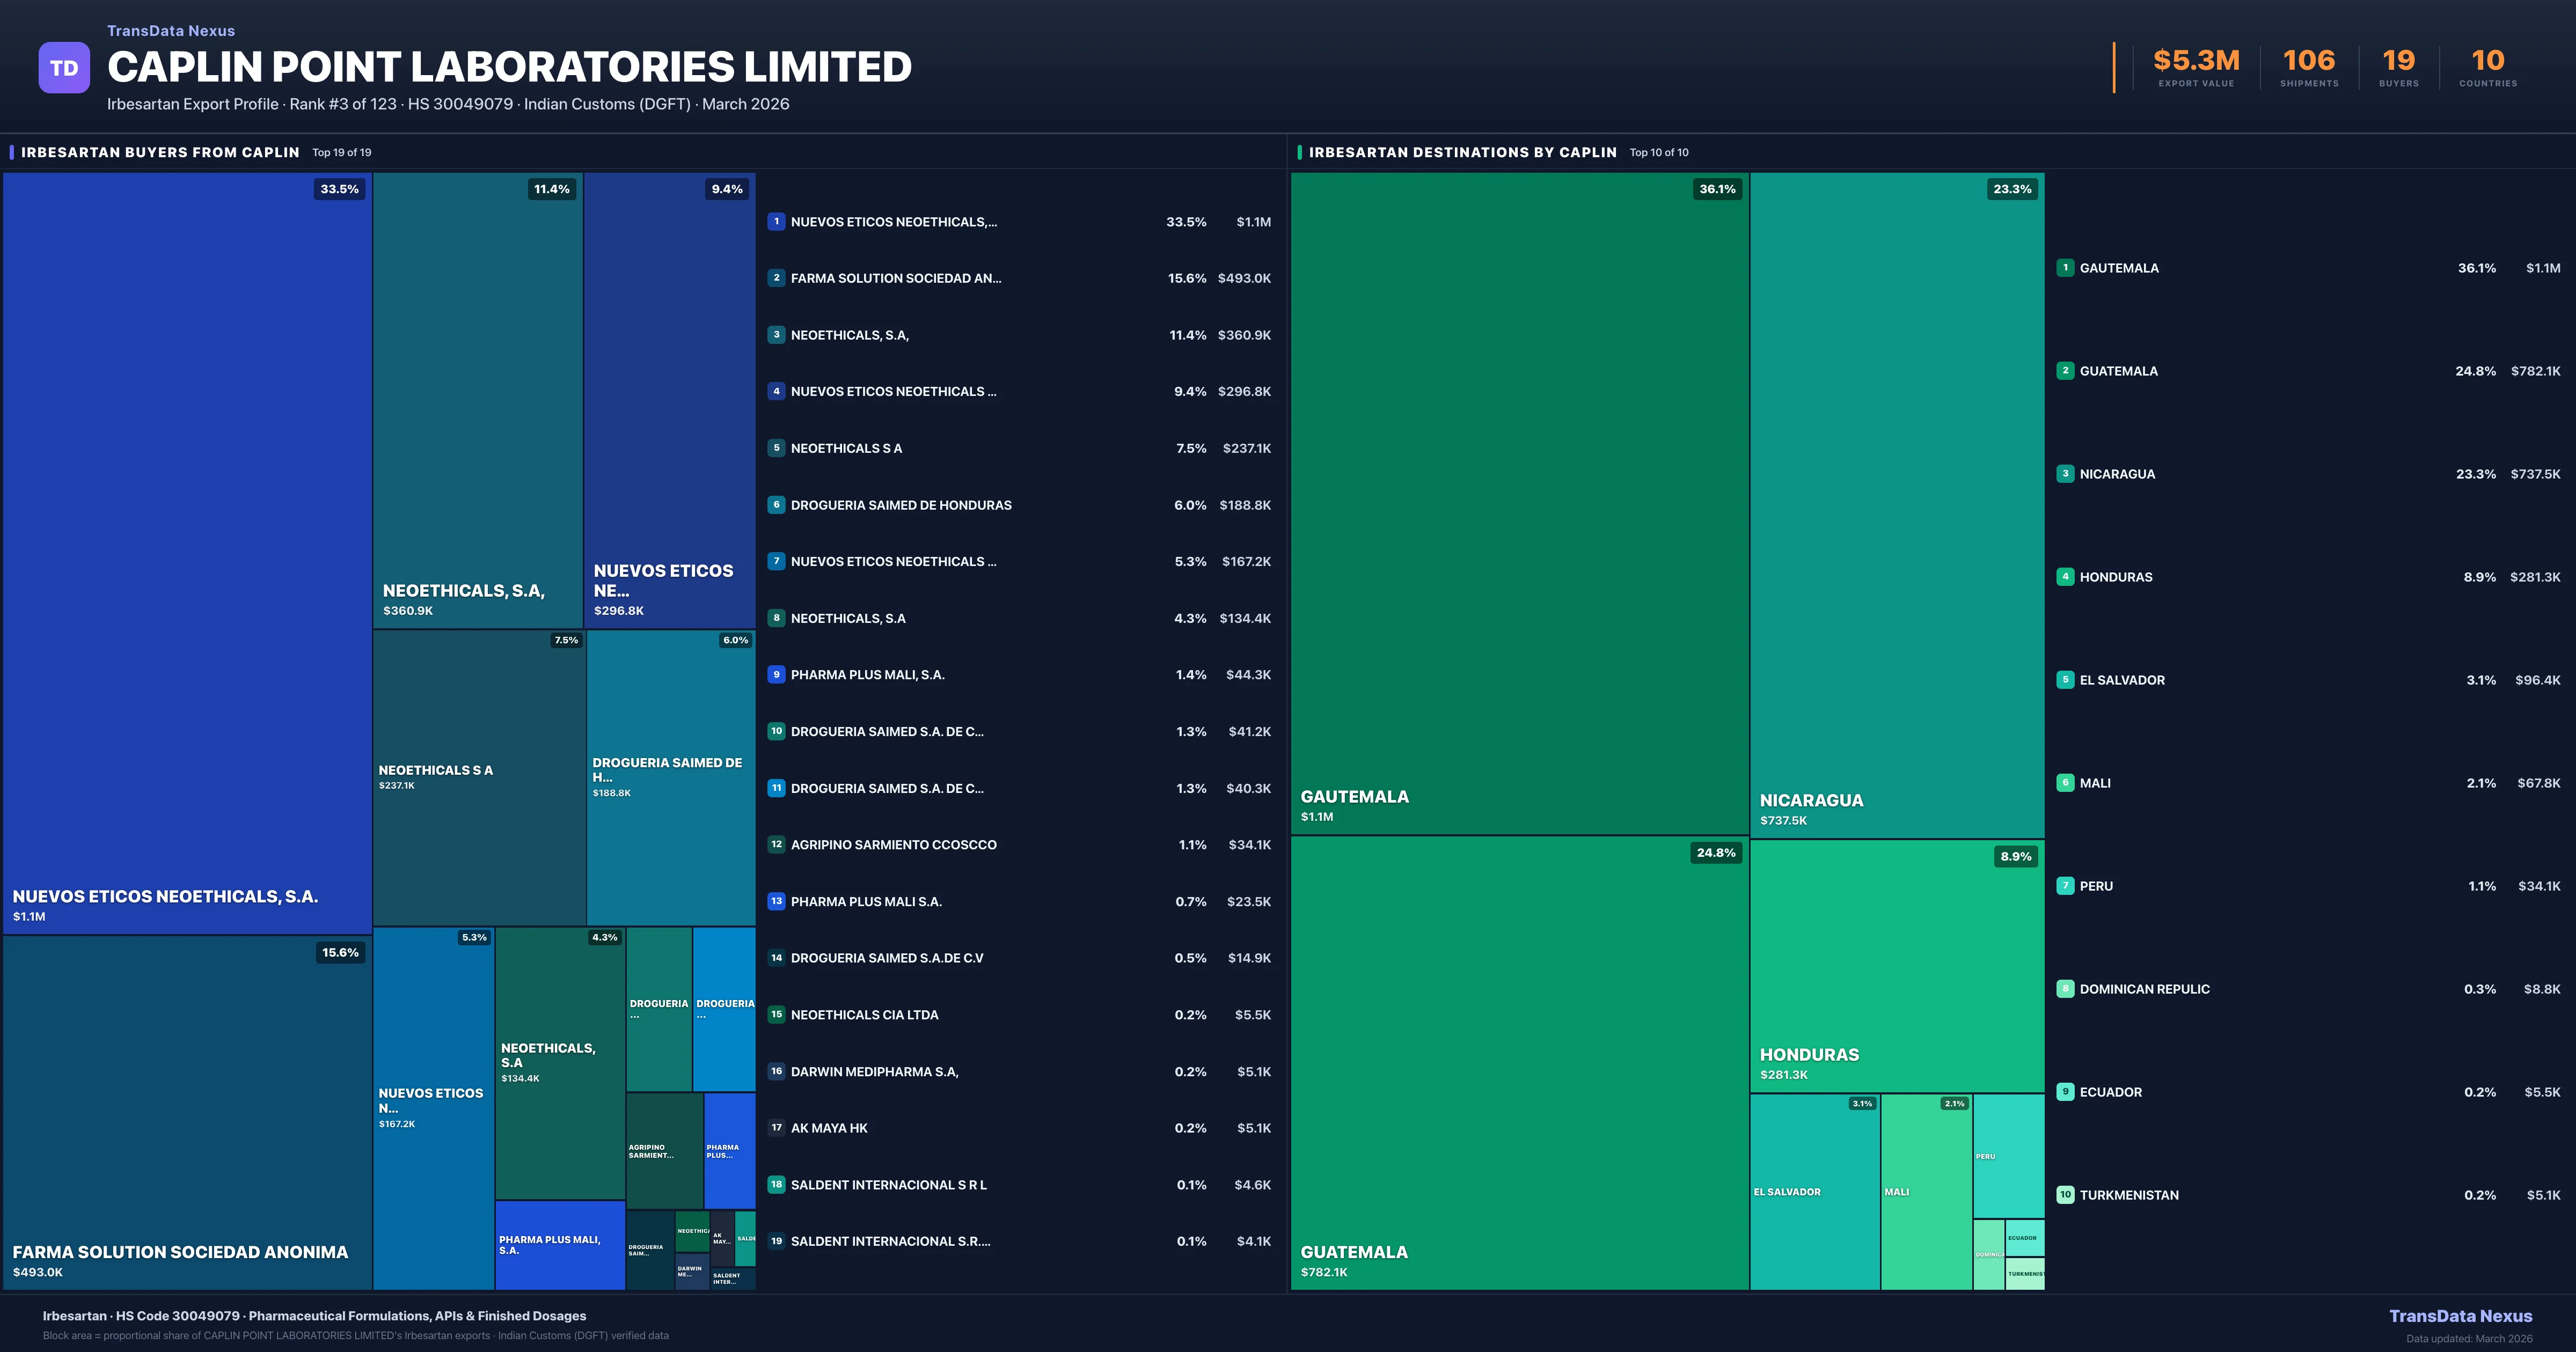Click the TD logo icon
The image size is (2576, 1352).
click(64, 66)
